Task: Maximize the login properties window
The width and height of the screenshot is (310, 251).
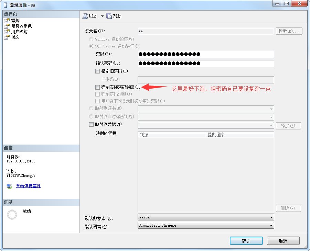Action: [287, 3]
